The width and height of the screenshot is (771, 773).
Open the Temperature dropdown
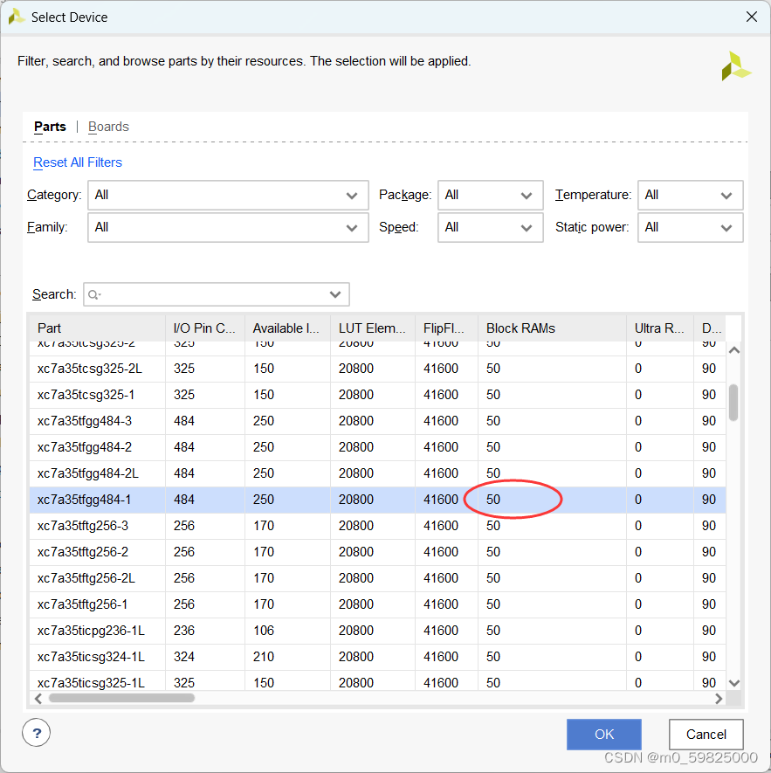tap(690, 196)
